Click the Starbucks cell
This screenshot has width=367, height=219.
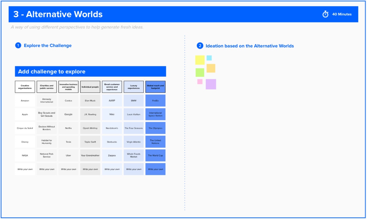click(112, 142)
